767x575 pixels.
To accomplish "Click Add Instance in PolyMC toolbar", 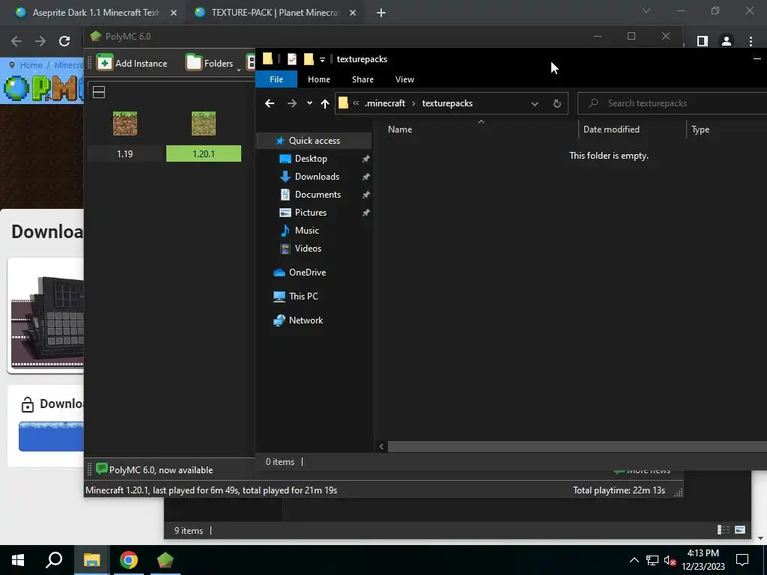I will pyautogui.click(x=132, y=63).
